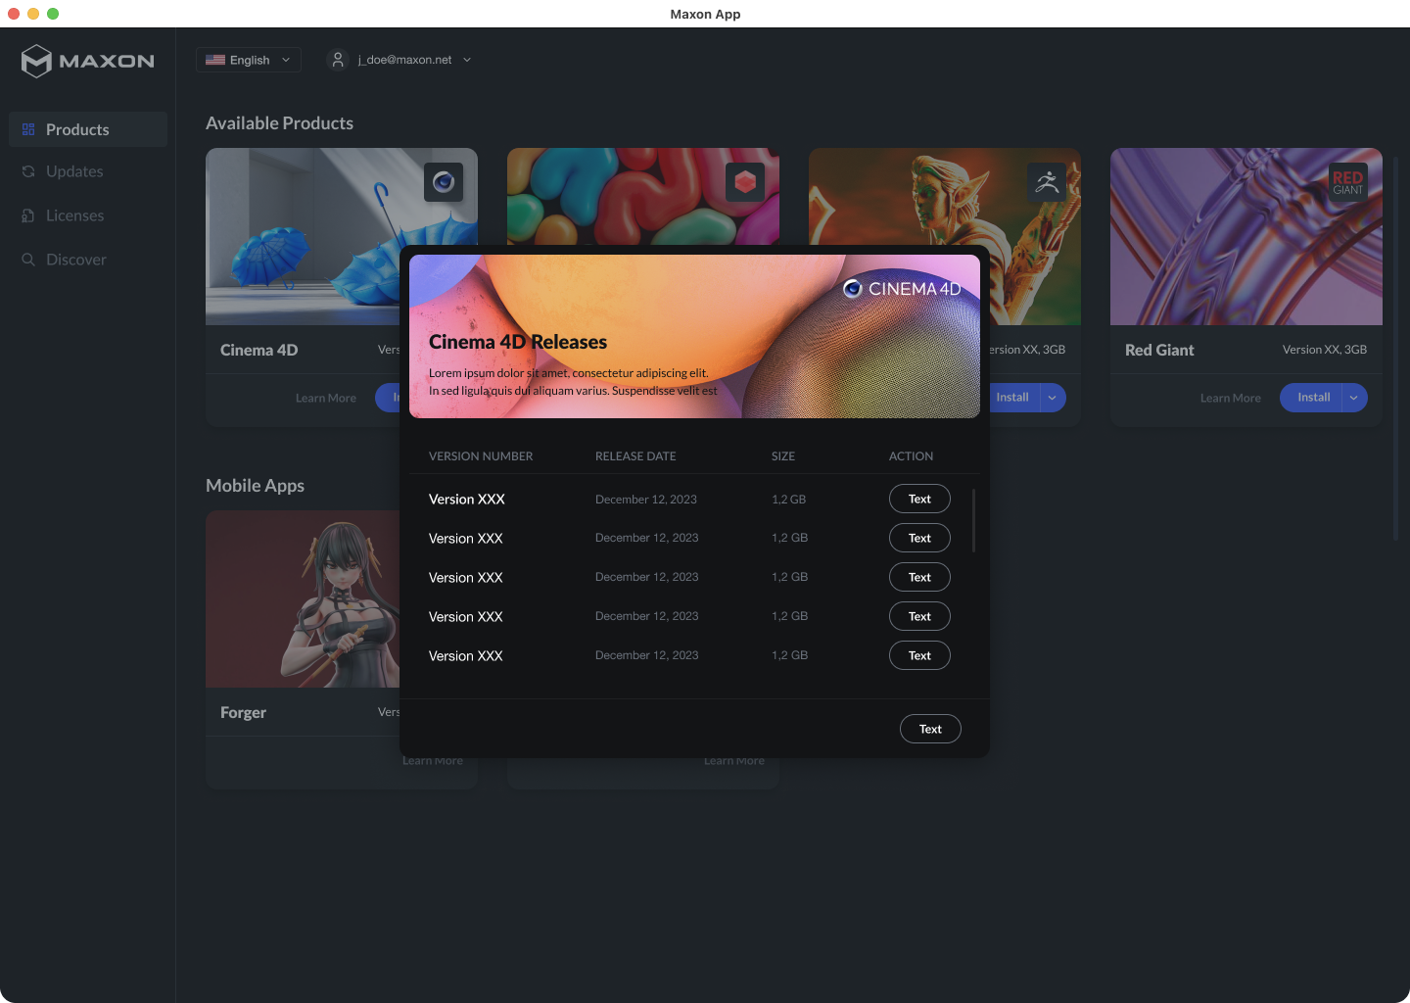Click the Licenses lock icon in sidebar
The image size is (1410, 1003).
(28, 215)
